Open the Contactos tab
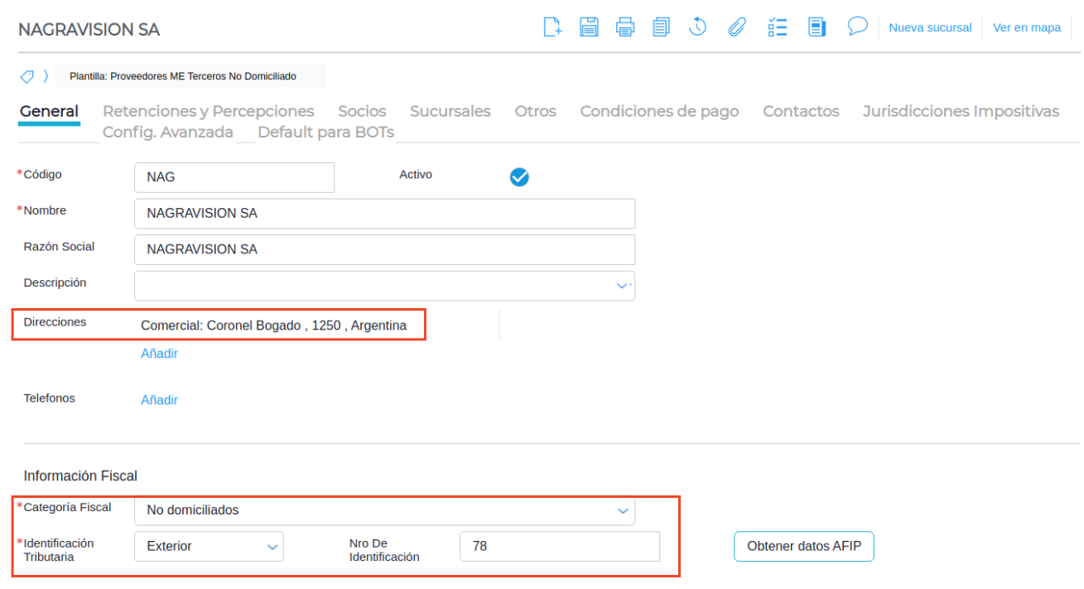Viewport: 1084px width, 589px height. [801, 111]
